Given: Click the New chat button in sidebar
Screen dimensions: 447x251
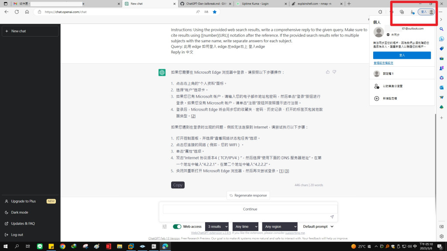Looking at the screenshot, I should [x=30, y=31].
